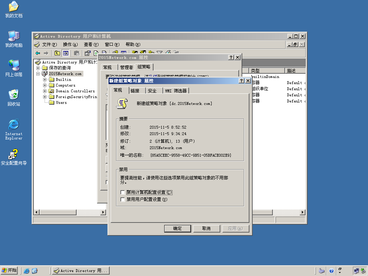Click the keyboard language bar icon
Screen dimensions: 368x276
[322, 271]
